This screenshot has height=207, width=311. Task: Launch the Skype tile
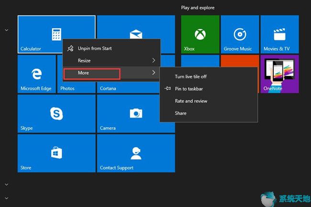coord(56,114)
